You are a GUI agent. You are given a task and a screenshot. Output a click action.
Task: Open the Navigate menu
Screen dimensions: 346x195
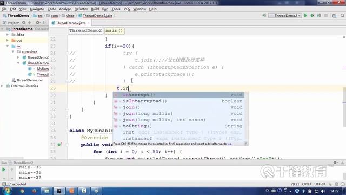coord(37,9)
